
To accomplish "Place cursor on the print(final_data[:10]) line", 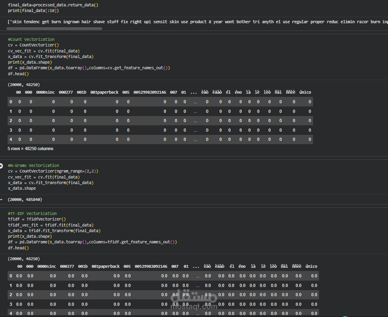I will tap(33, 11).
